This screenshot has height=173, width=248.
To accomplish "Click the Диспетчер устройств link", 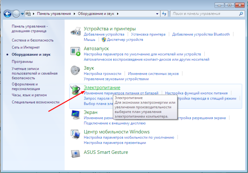I will point(125,39).
